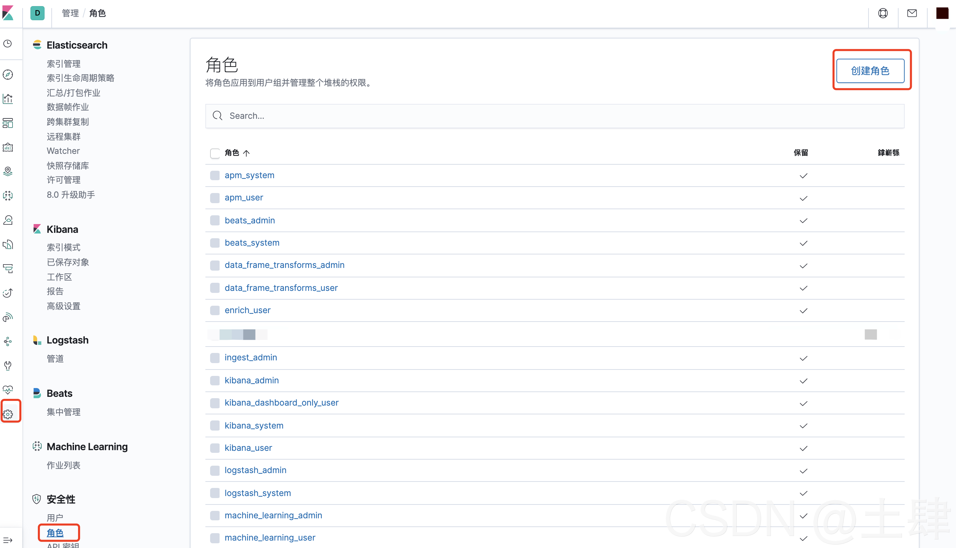Click the 创建角色 button
The image size is (956, 548).
click(x=870, y=71)
